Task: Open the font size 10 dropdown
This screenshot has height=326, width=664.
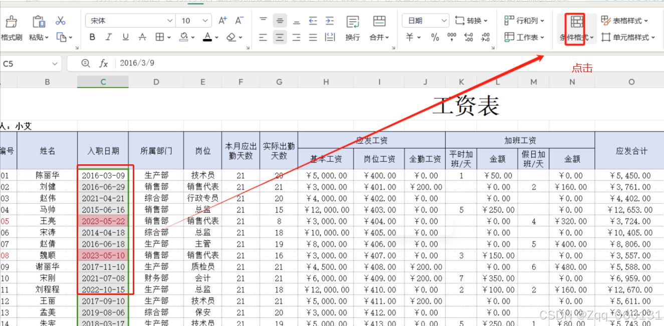Action: click(206, 21)
